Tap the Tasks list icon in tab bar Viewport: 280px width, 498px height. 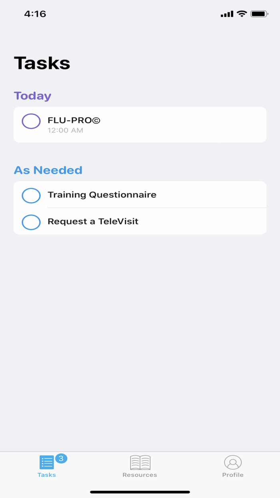(x=46, y=462)
